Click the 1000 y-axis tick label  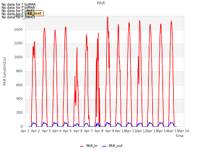[18, 57]
